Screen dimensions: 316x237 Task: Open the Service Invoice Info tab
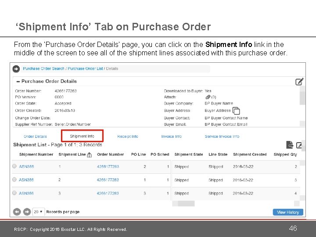[222, 136]
